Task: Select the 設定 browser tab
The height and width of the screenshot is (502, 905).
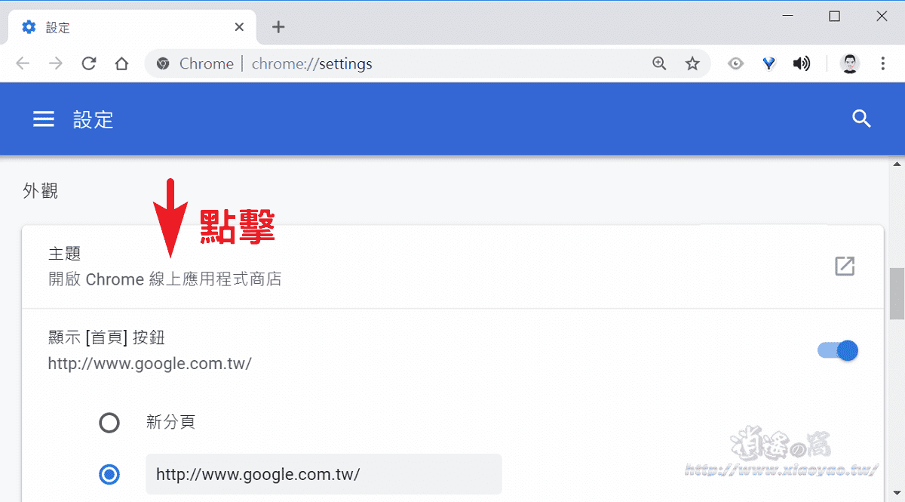Action: 133,27
